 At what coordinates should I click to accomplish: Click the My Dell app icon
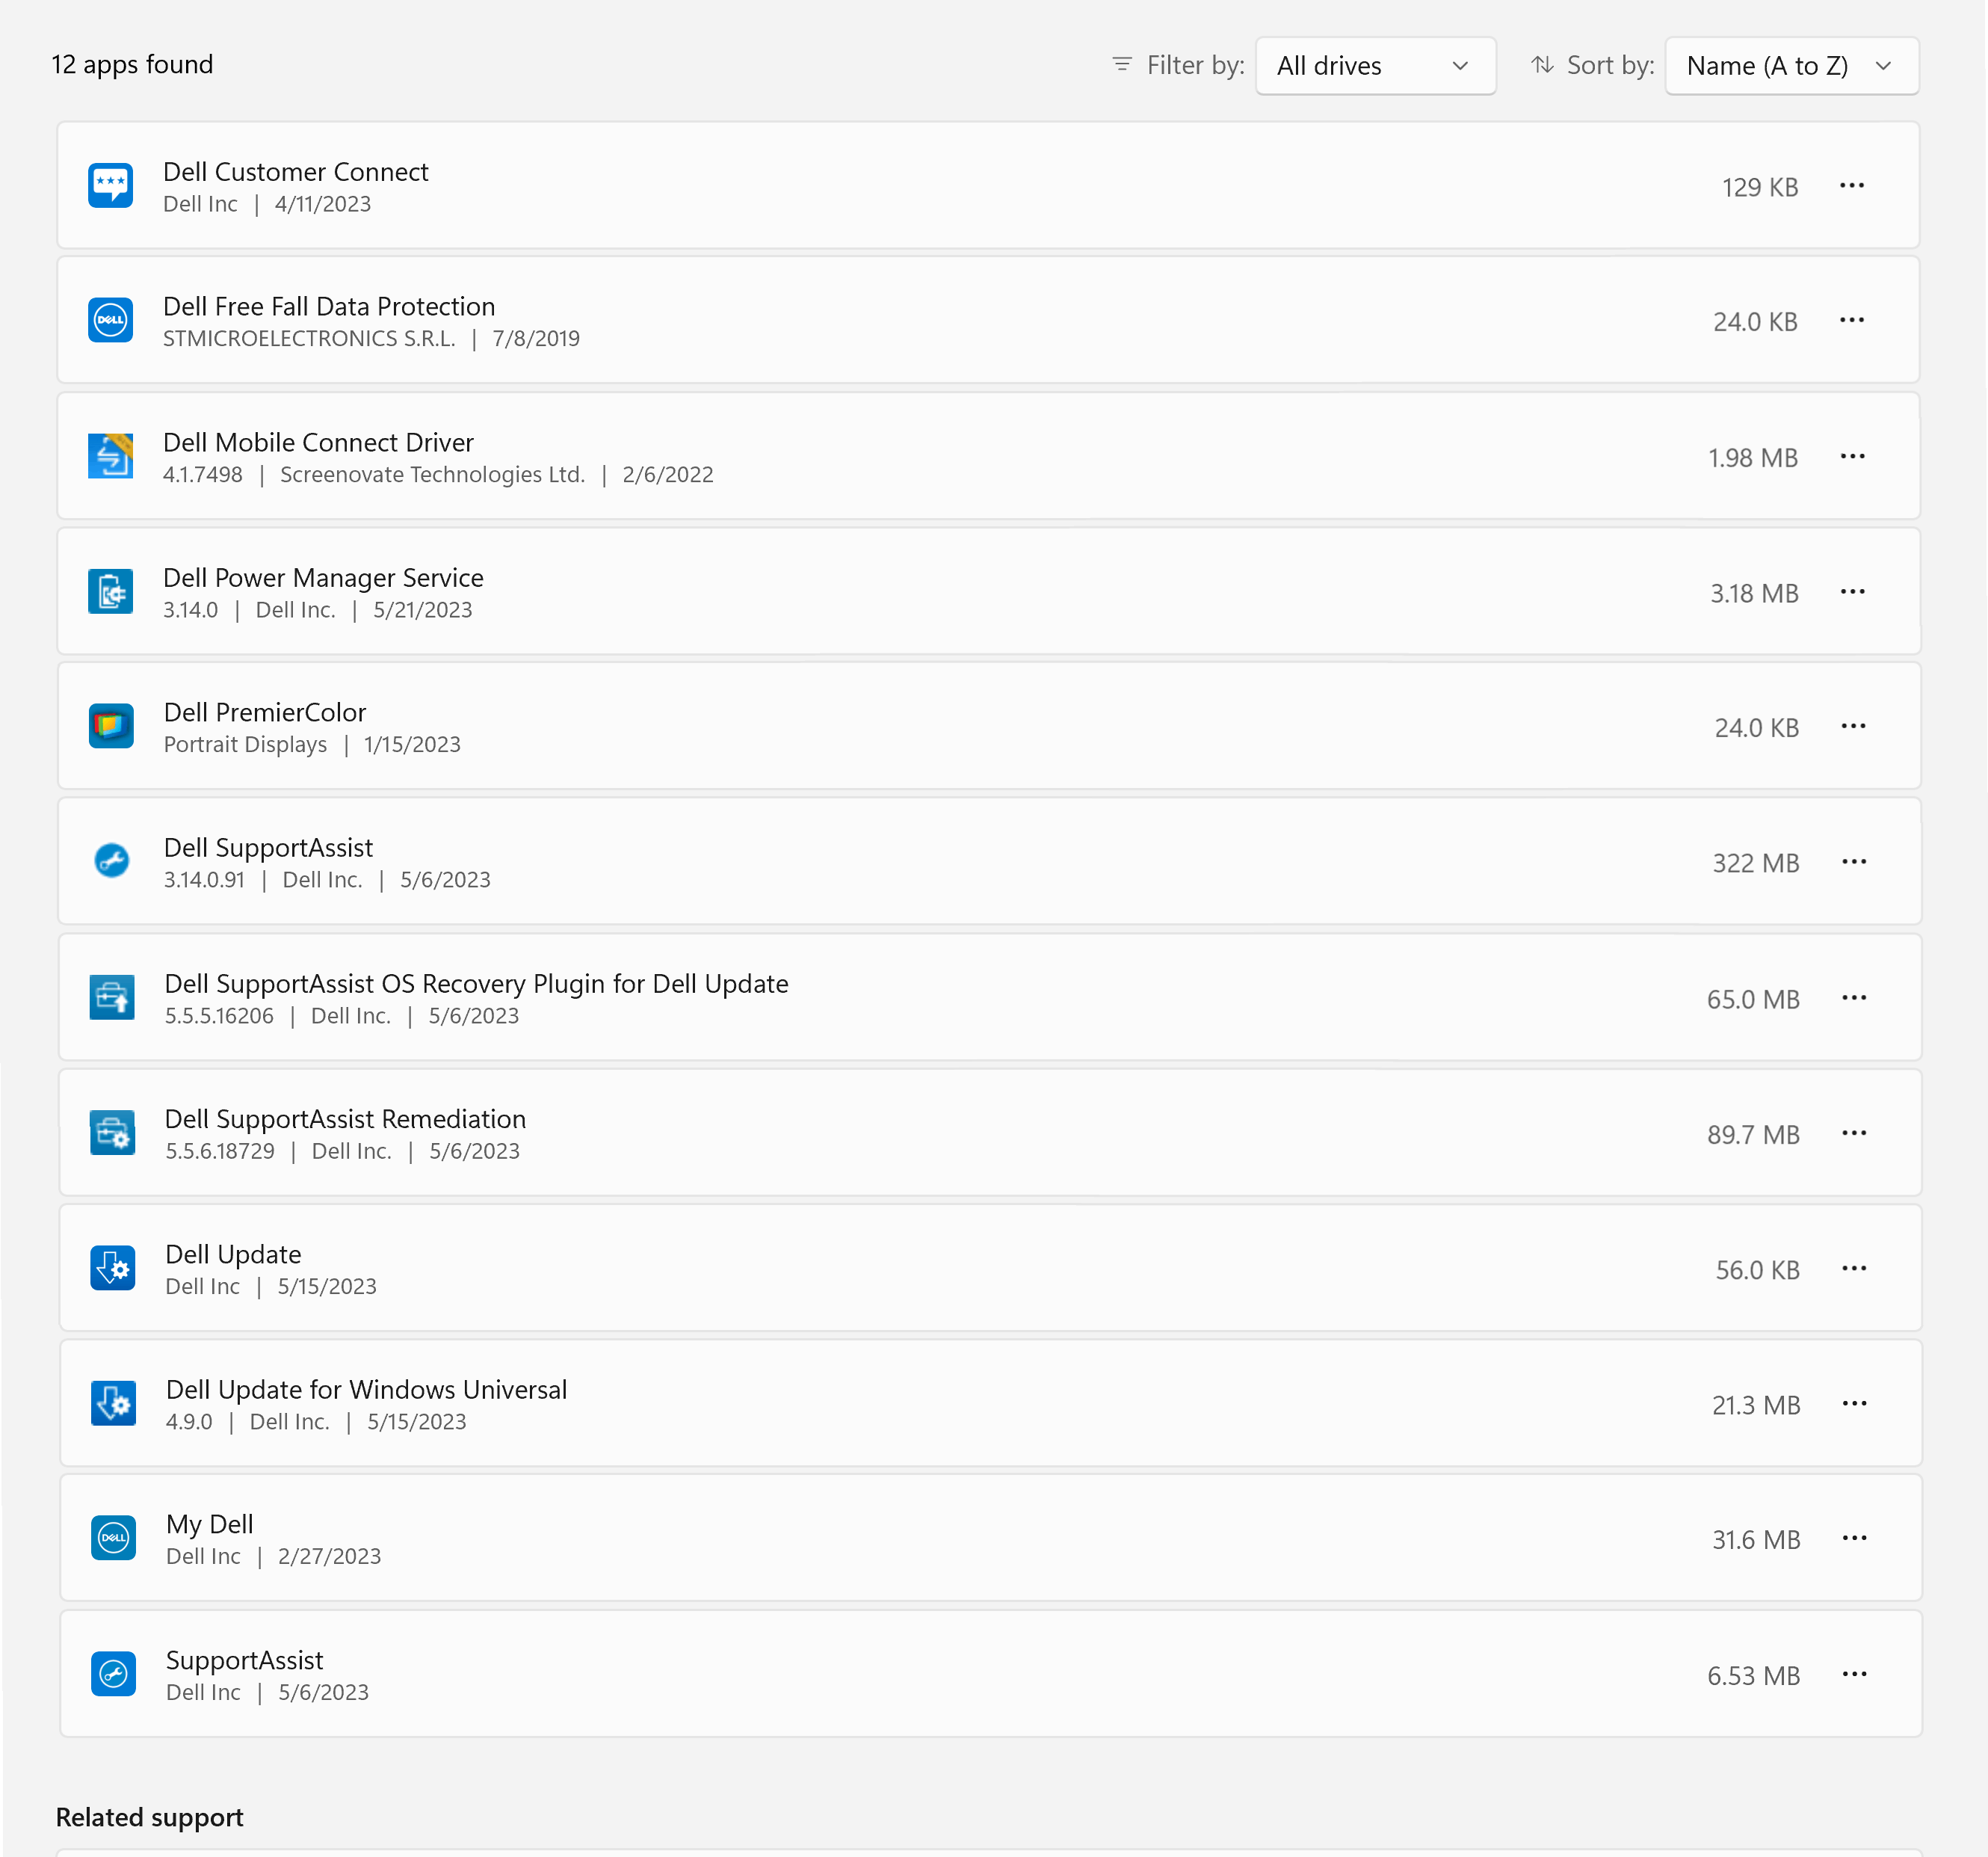tap(111, 1538)
